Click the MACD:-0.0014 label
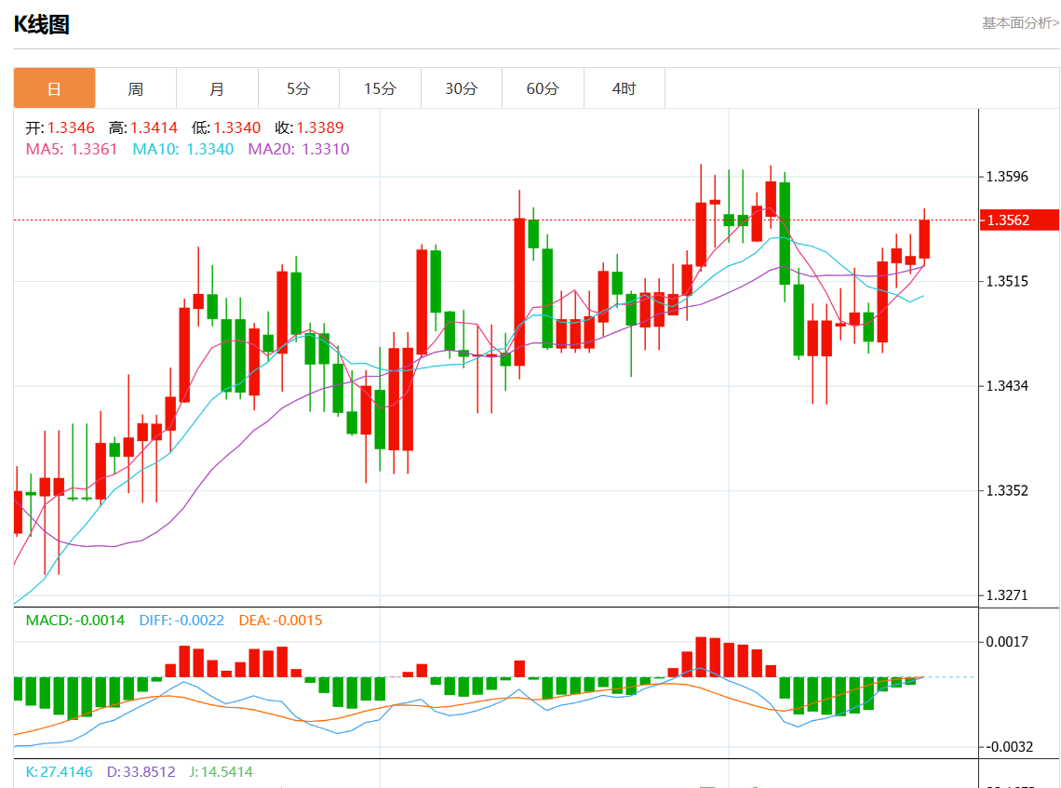 (x=75, y=621)
